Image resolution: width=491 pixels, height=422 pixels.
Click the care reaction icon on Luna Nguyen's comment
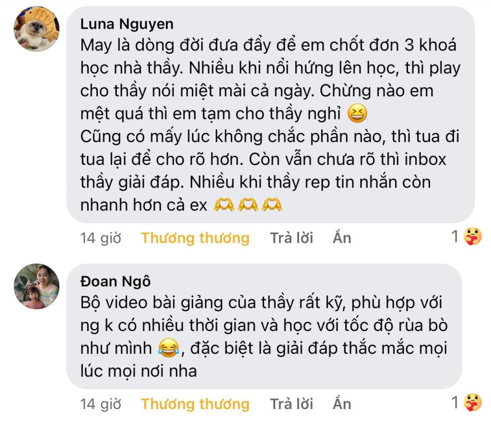click(473, 237)
